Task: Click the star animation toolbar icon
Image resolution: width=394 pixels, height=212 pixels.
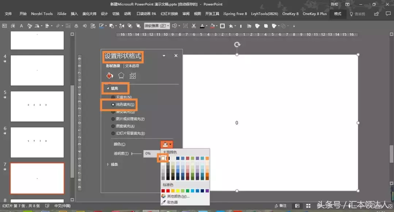Action: 231,26
